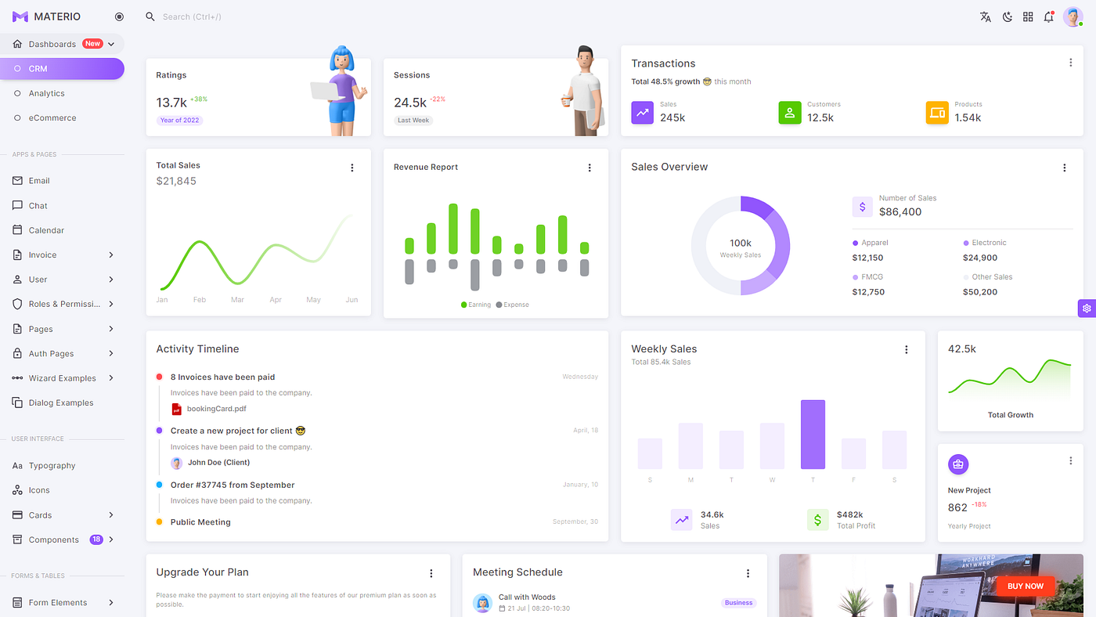Screen dimensions: 1096x617
Task: Click the orange Products icon
Action: 937,113
